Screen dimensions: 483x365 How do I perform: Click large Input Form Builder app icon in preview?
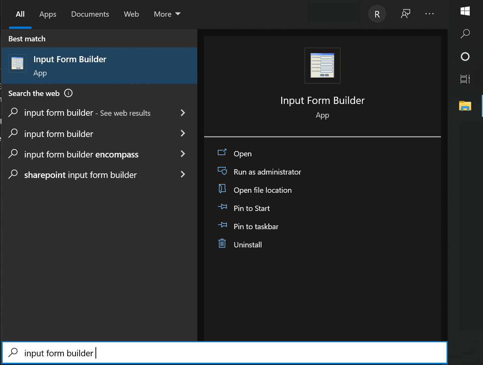coord(323,66)
